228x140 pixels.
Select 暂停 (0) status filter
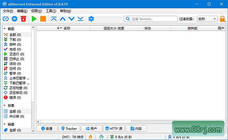coord(17,73)
